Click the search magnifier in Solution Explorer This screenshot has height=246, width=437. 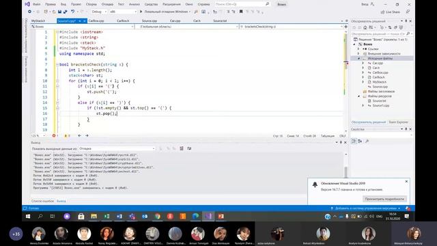tap(408, 33)
